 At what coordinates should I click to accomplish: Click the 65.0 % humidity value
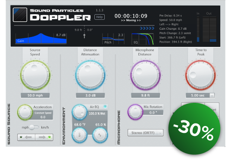tap(101, 125)
